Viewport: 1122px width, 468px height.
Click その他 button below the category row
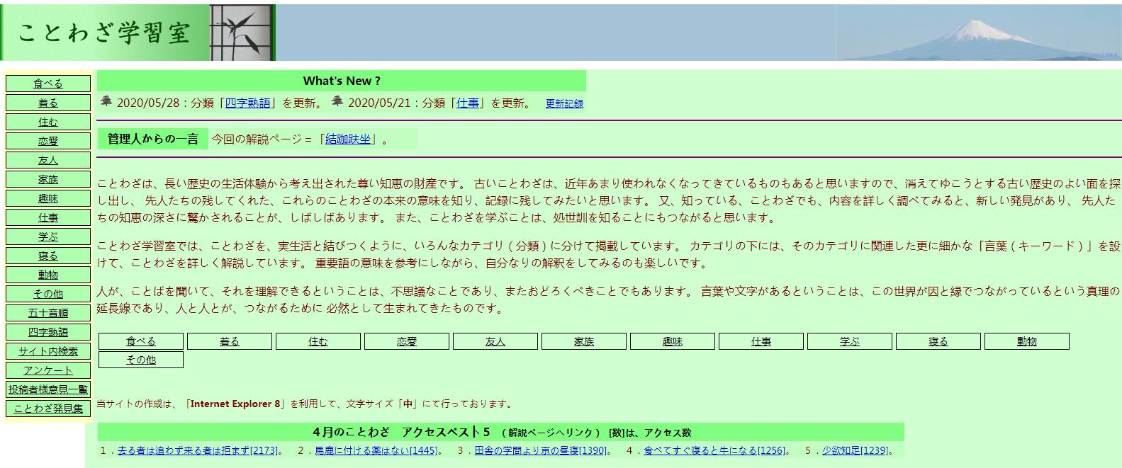[141, 360]
